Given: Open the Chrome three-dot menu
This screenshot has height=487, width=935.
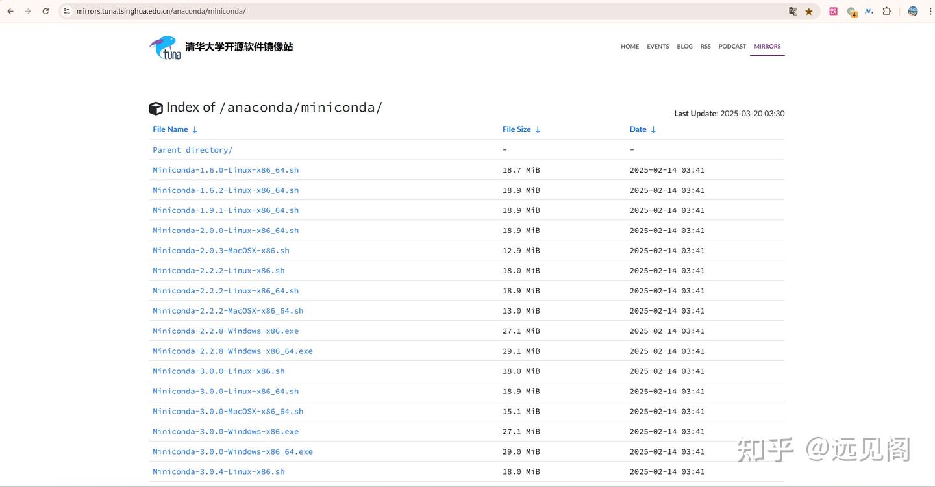Looking at the screenshot, I should click(x=930, y=11).
